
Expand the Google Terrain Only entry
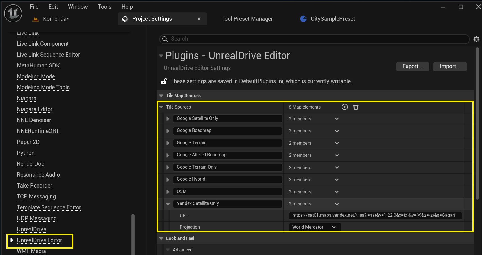coord(168,167)
